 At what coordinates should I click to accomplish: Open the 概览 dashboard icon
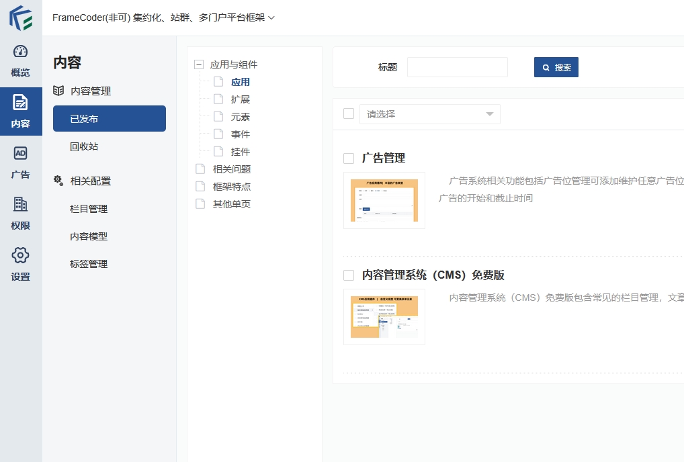pyautogui.click(x=21, y=52)
